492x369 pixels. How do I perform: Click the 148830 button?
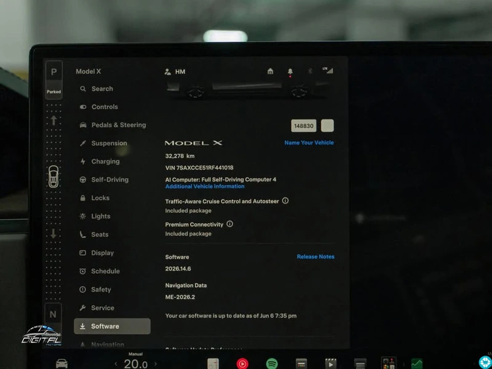(303, 125)
